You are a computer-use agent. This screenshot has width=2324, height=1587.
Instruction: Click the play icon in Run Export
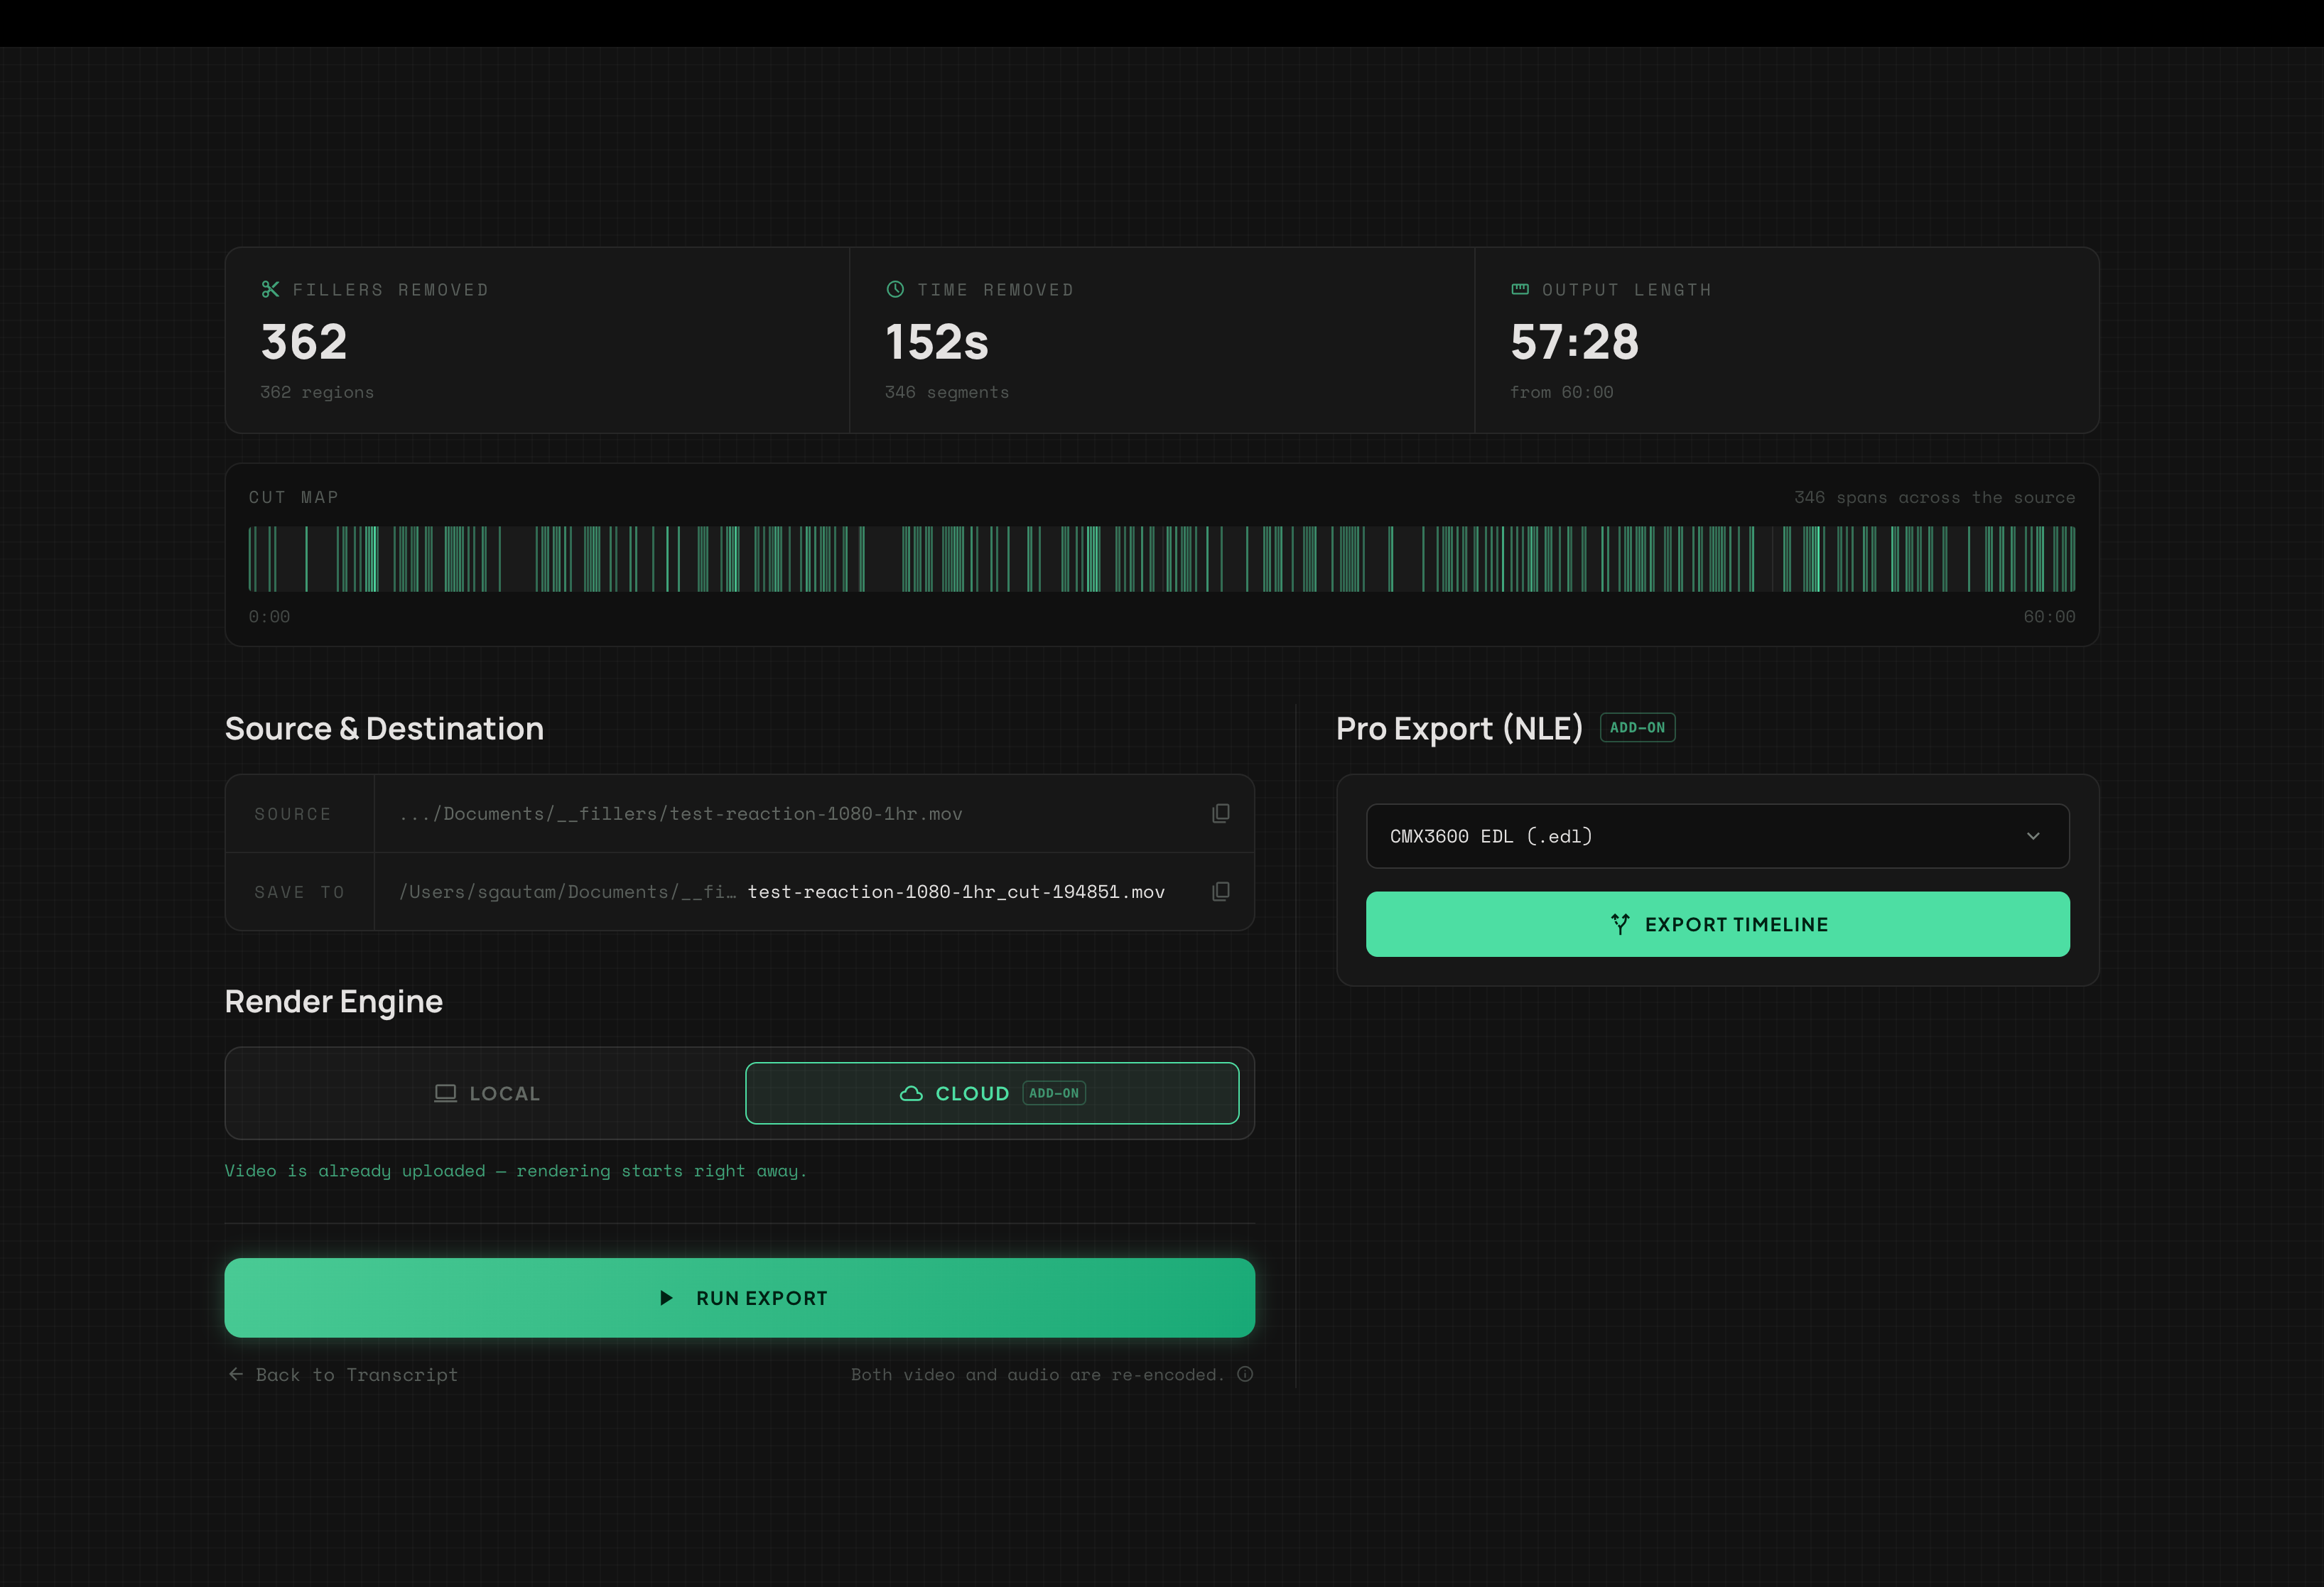[666, 1298]
